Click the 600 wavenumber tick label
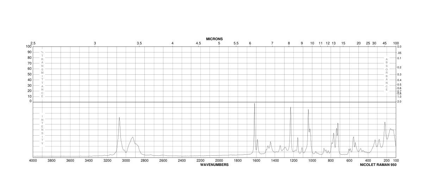The width and height of the screenshot is (431, 186). 349,161
